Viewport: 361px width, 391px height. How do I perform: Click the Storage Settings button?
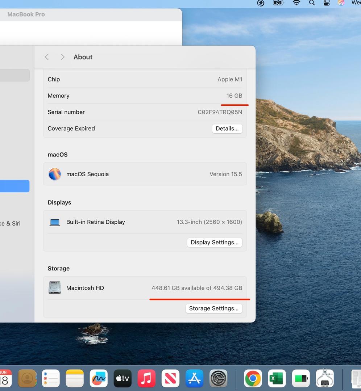tap(213, 308)
